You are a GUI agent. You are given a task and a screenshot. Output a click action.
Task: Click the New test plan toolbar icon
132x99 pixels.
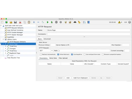[2, 22]
